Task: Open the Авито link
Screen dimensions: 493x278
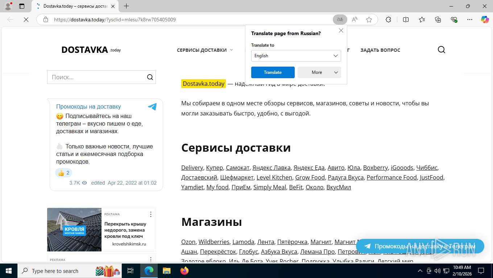Action: 336,168
